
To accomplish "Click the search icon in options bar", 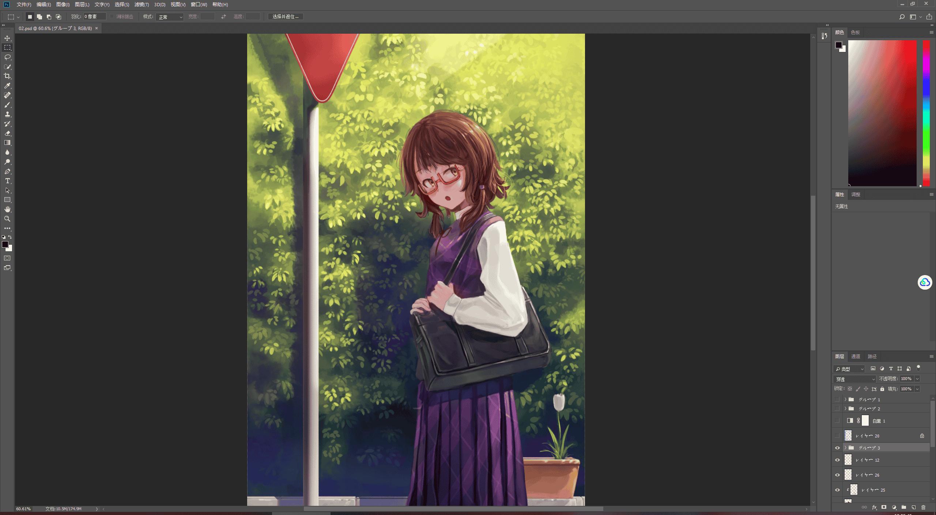I will (x=902, y=17).
